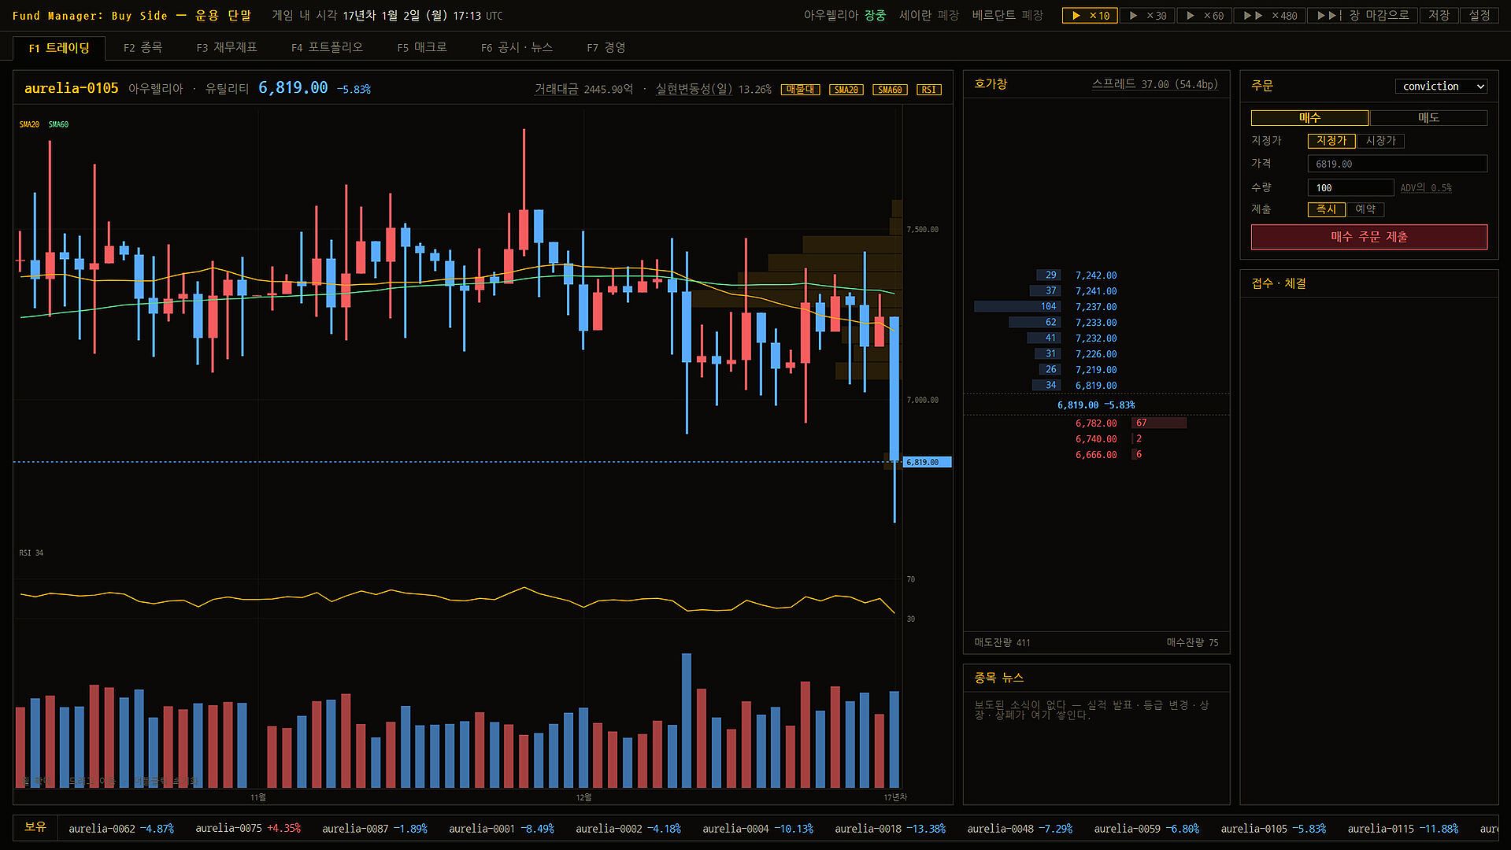Choose 시장가 market order type

1380,141
